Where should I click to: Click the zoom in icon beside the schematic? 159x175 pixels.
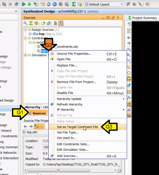[x=129, y=50]
